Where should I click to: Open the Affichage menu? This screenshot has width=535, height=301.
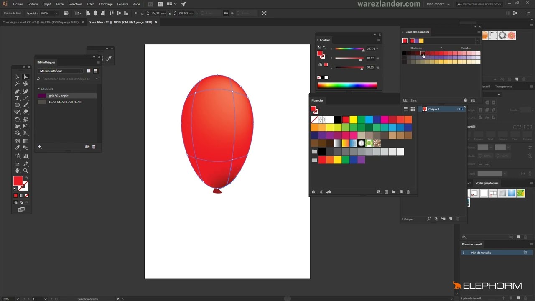(105, 4)
